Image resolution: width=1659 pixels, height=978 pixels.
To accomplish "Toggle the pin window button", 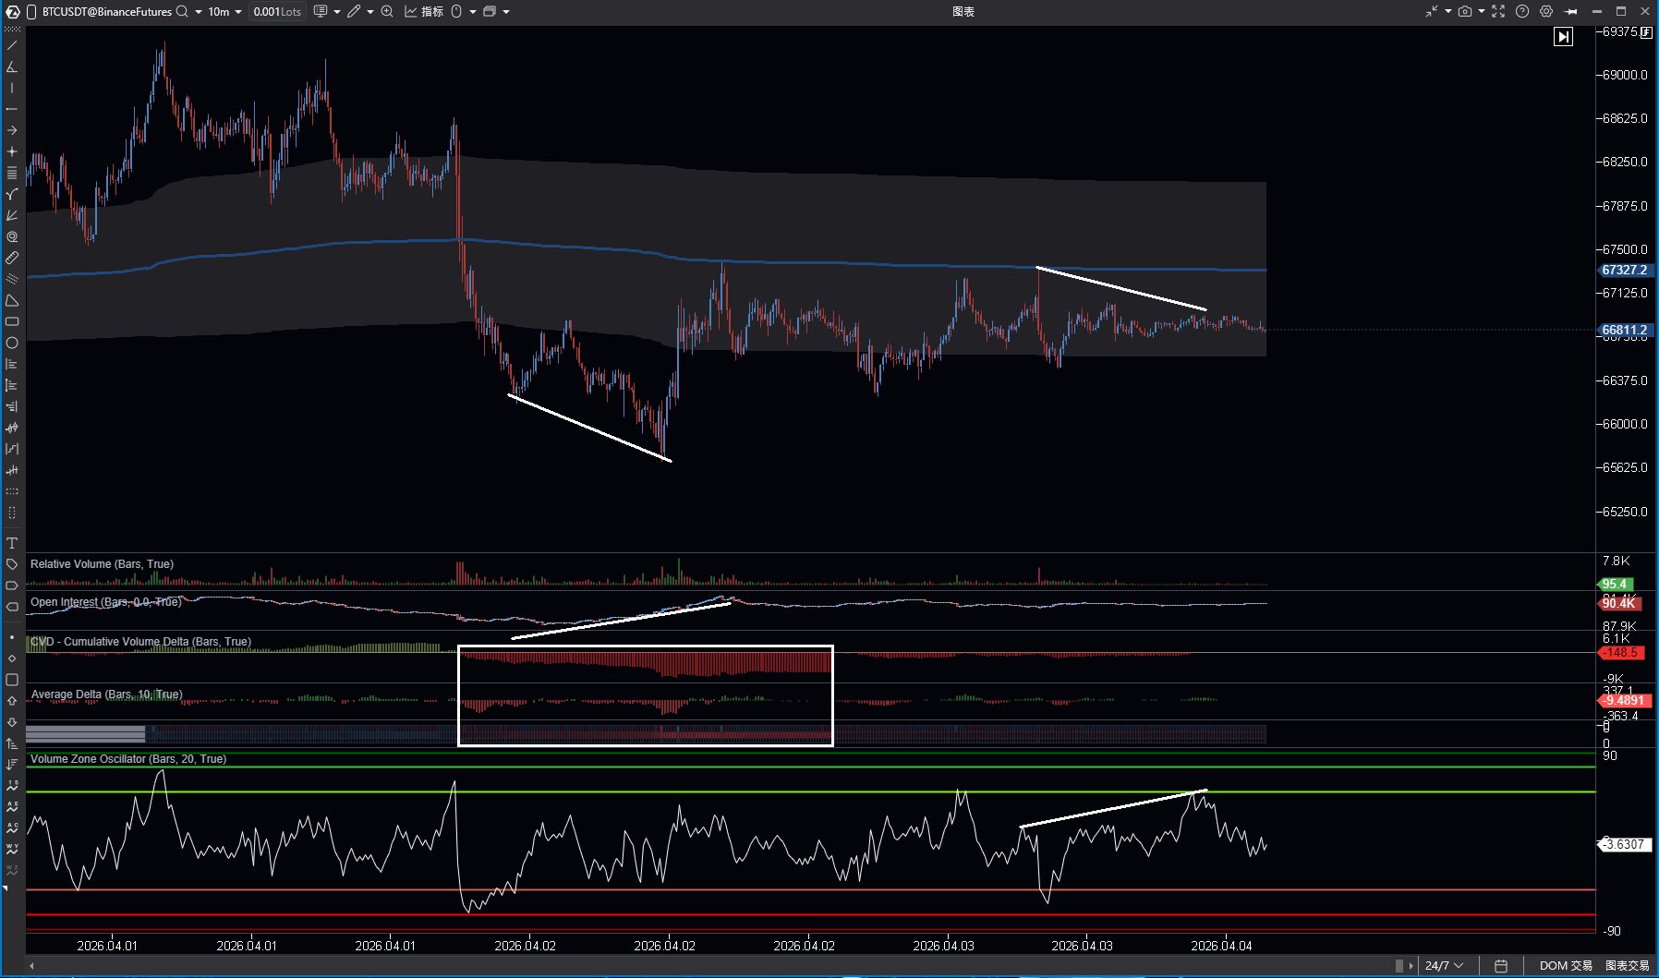I will (1570, 11).
